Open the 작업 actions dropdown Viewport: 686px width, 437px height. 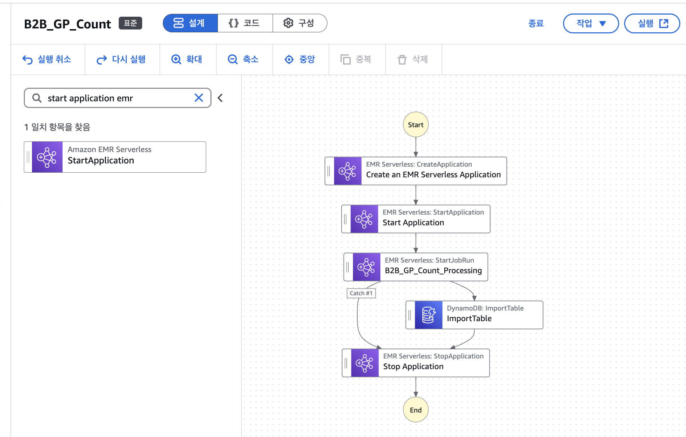tap(591, 23)
